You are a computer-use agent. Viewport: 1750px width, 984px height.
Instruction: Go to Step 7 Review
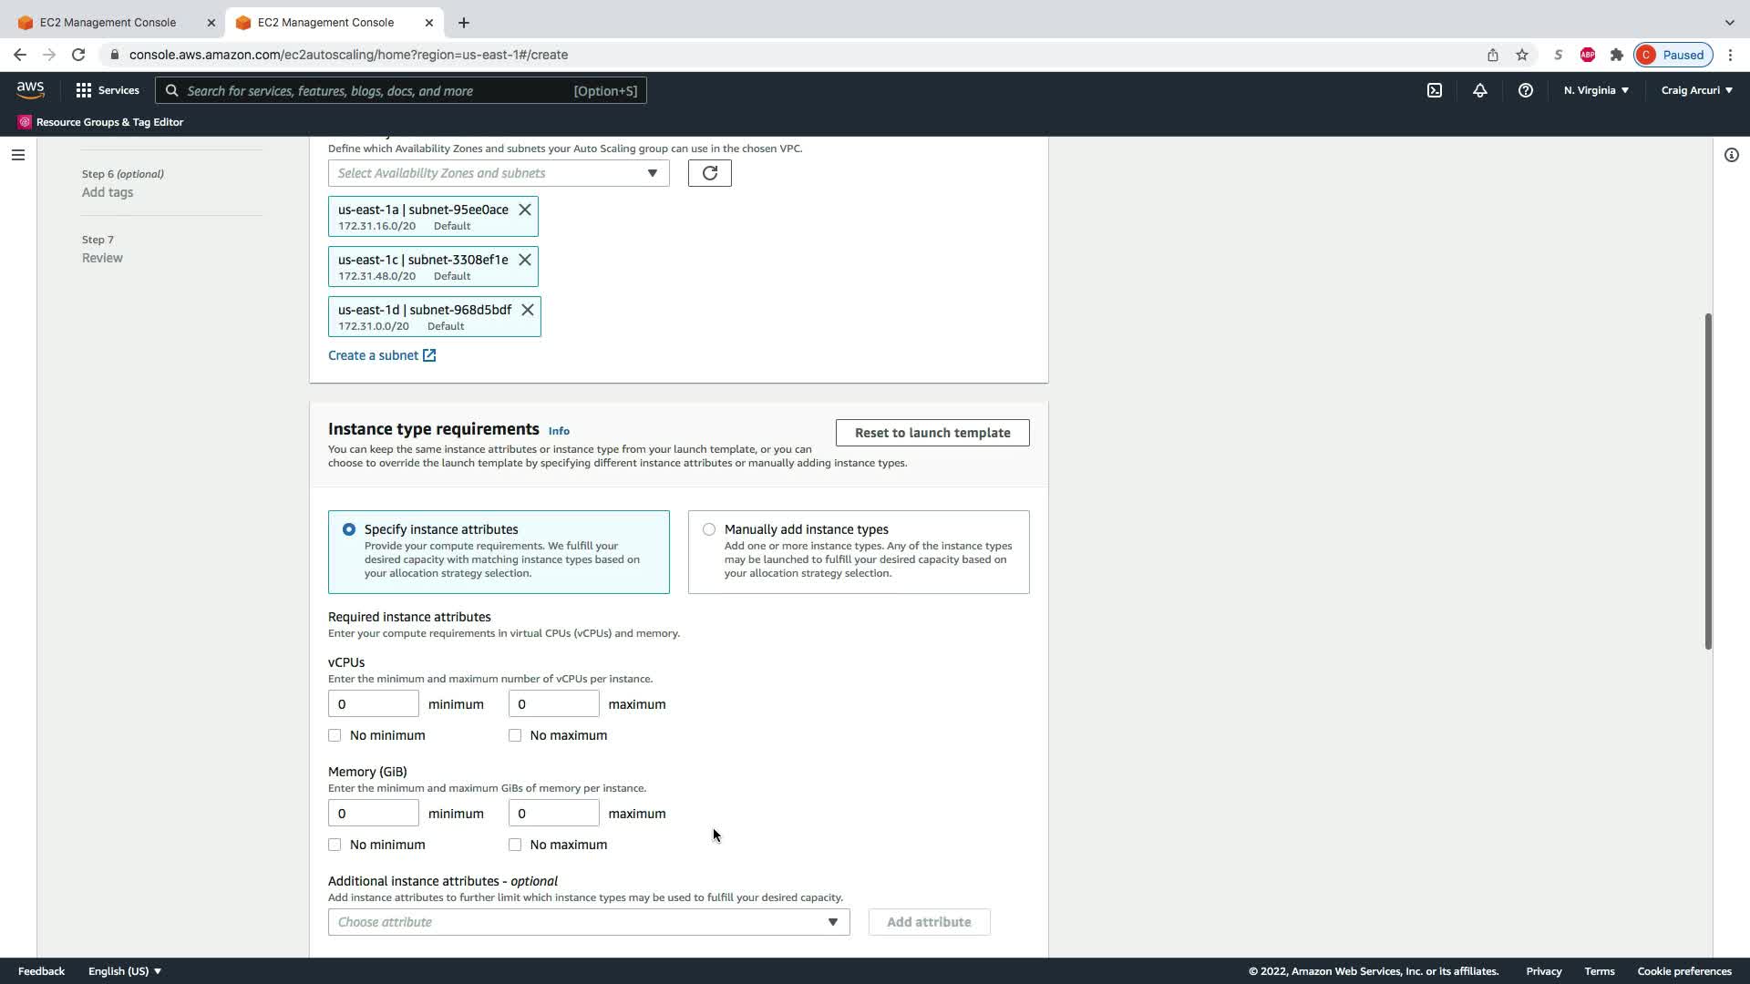pos(102,258)
